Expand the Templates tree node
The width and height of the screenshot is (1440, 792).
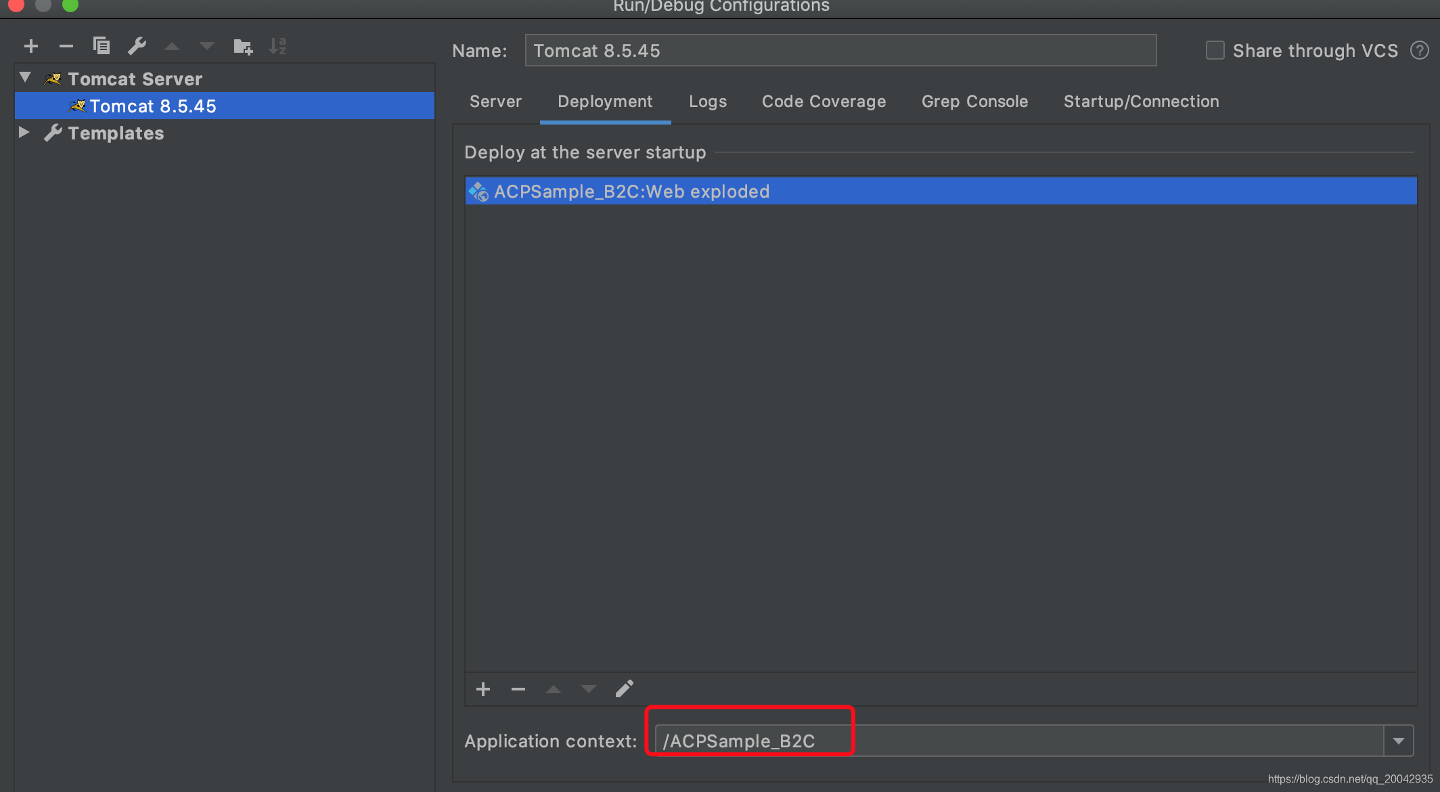point(24,133)
